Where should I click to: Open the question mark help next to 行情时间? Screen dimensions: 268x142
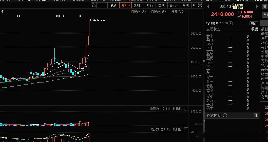[x=231, y=23]
